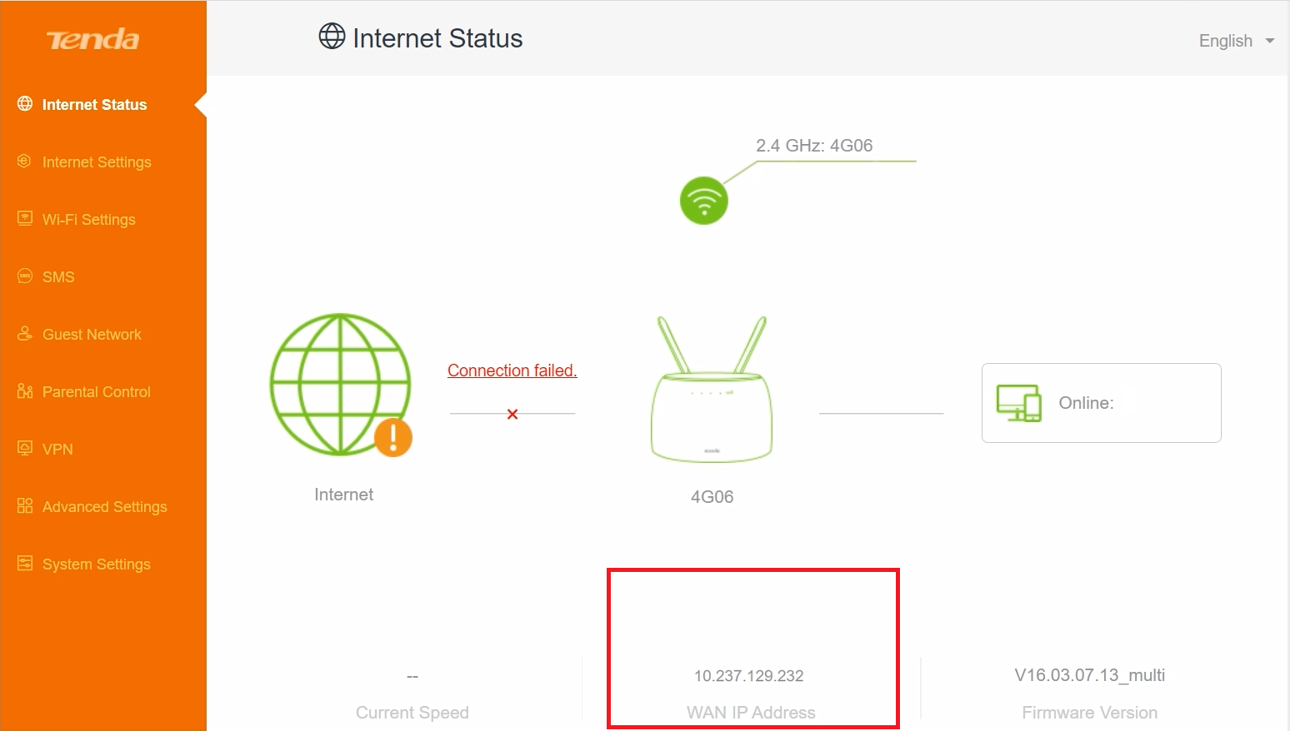Image resolution: width=1290 pixels, height=731 pixels.
Task: Click the 4G06 router image
Action: (x=712, y=389)
